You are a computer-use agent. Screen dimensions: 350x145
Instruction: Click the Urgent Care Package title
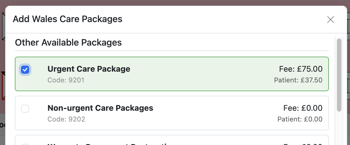coord(89,69)
